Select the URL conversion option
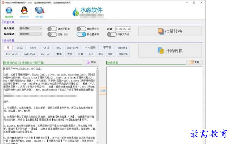This screenshot has height=144, width=230. tap(58, 48)
